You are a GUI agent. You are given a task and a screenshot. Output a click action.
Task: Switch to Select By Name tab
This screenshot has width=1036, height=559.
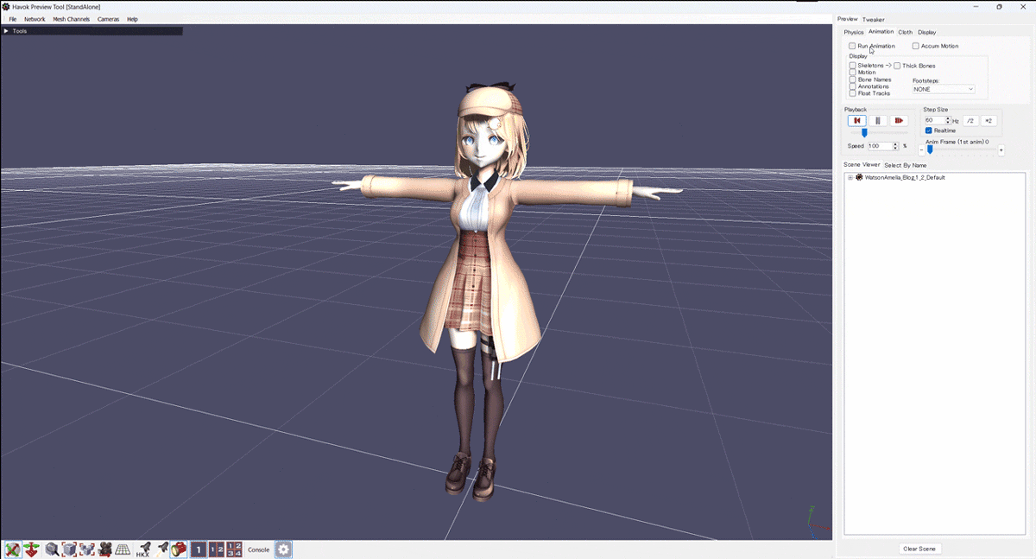click(x=906, y=165)
